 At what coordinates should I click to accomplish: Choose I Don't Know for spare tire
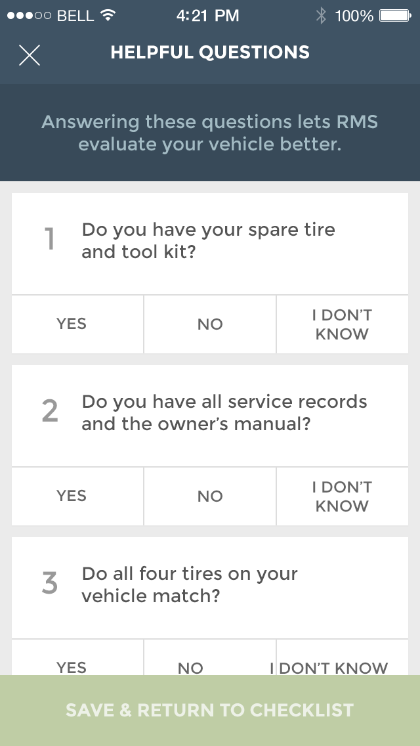tap(342, 324)
